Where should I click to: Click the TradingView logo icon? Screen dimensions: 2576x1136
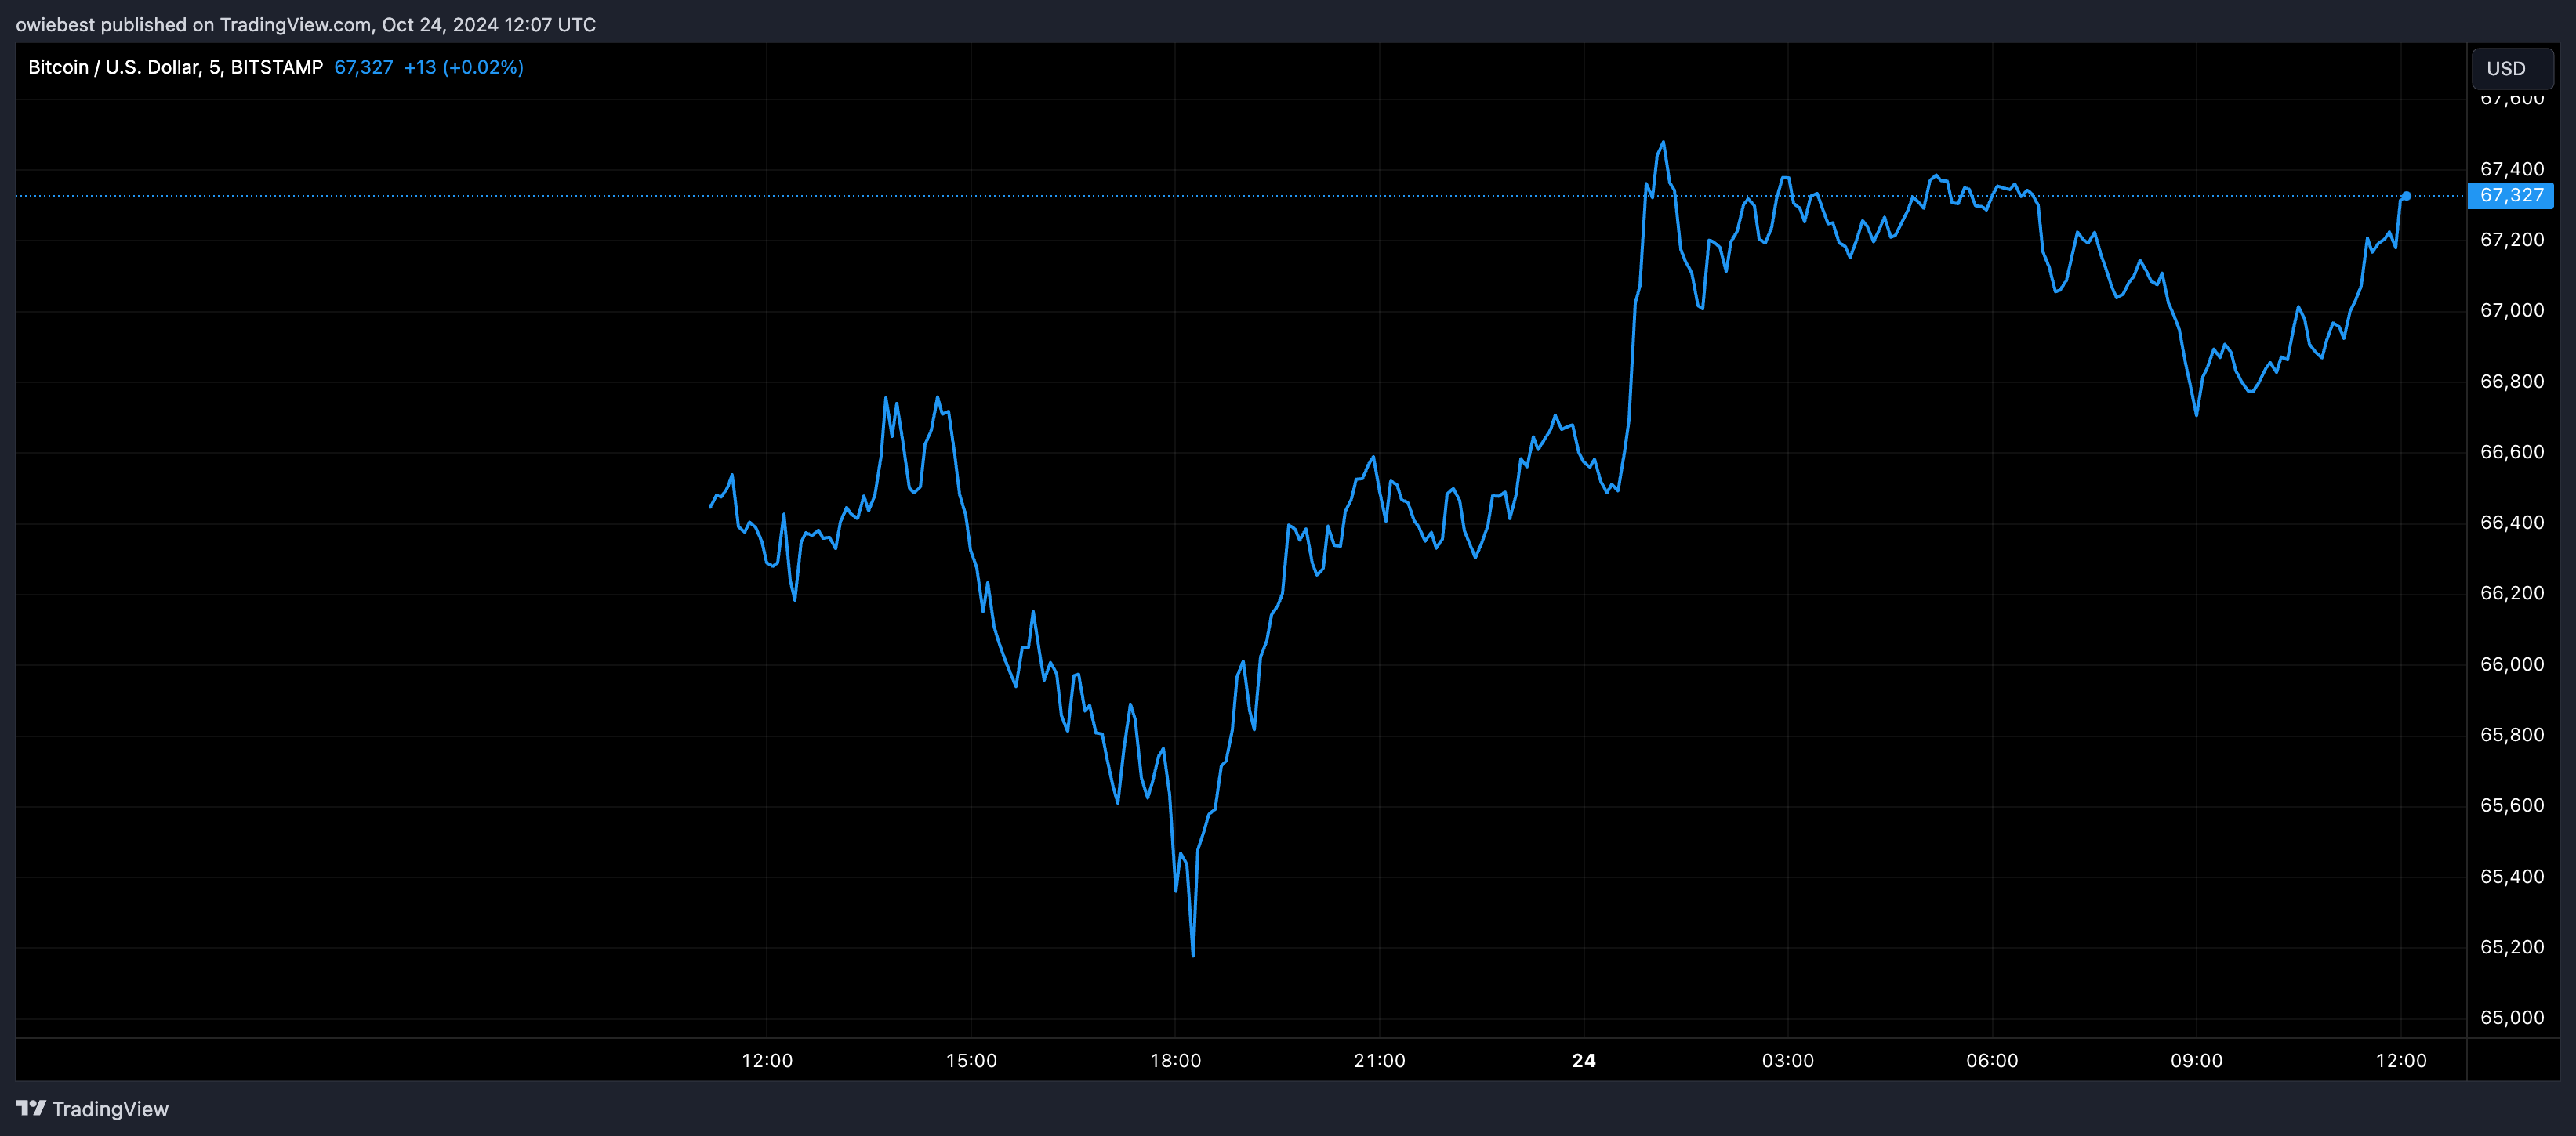[31, 1108]
